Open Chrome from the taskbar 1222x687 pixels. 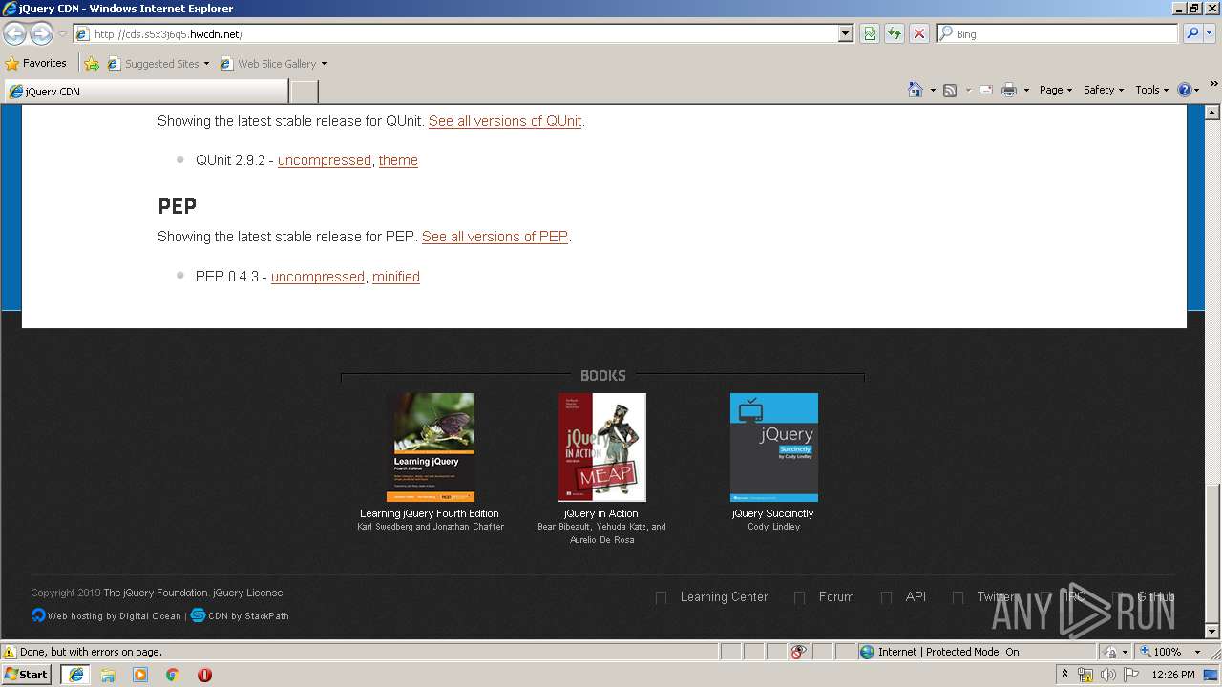tap(173, 675)
